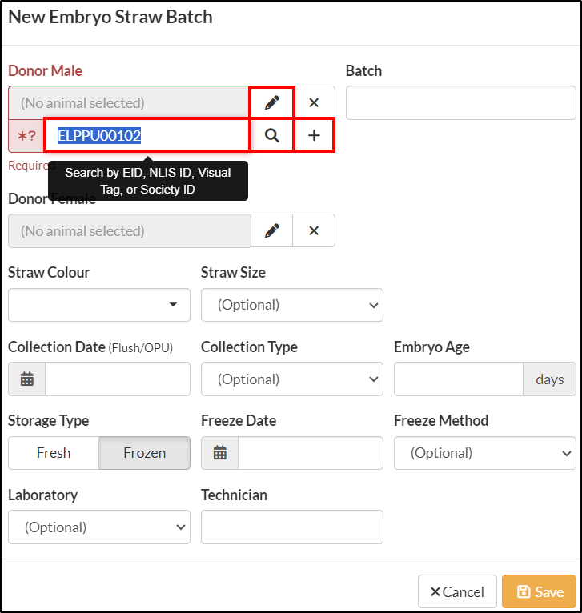Viewport: 582px width, 613px height.
Task: Select Fresh storage type
Action: [x=54, y=453]
